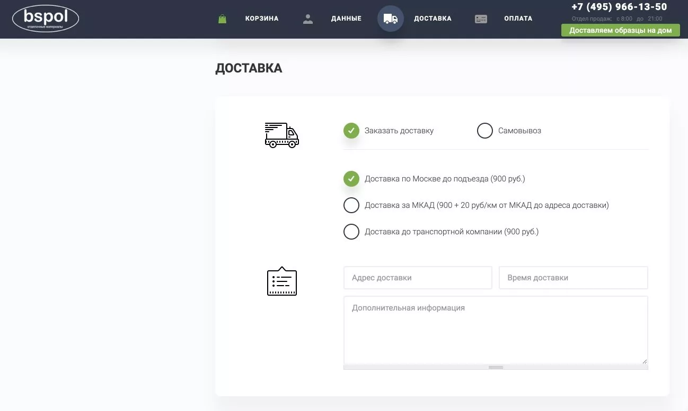Open the Данные step

[x=346, y=19]
